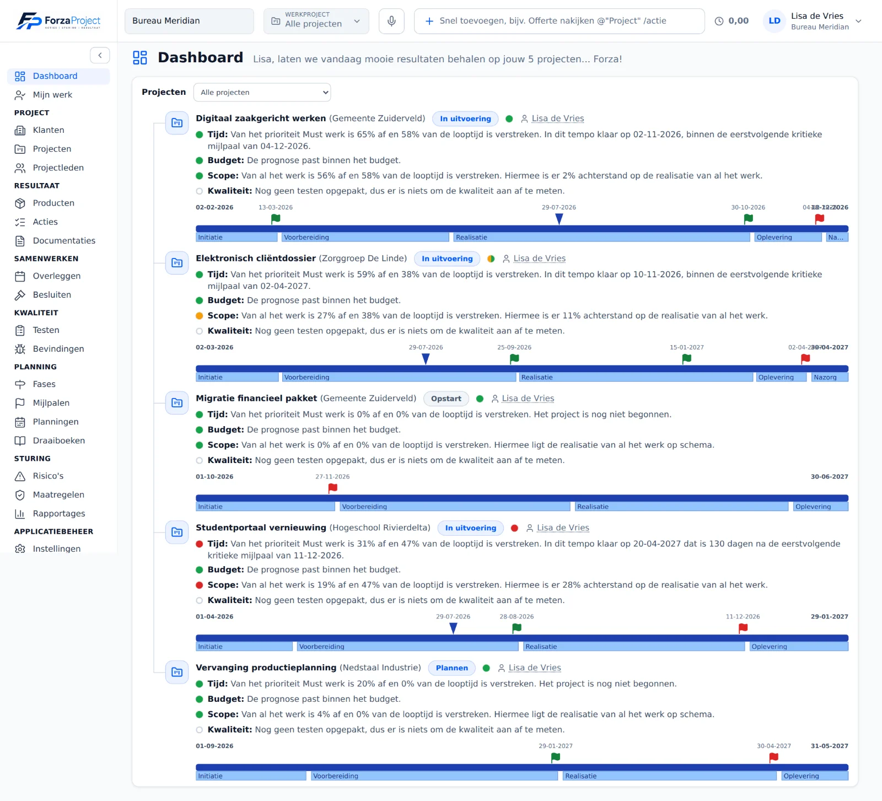The width and height of the screenshot is (882, 801).
Task: Open the Producten section
Action: [x=58, y=203]
